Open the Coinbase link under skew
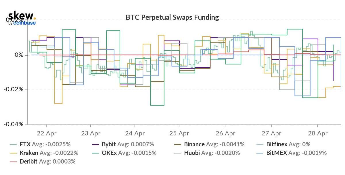This screenshot has width=345, height=175. 24,23
